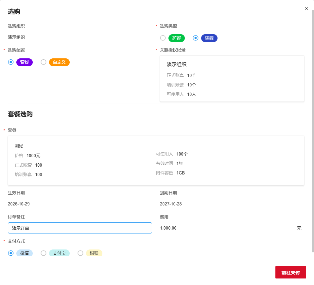Image resolution: width=314 pixels, height=285 pixels.
Task: Click the purple 套餐 tag badge
Action: coord(24,62)
